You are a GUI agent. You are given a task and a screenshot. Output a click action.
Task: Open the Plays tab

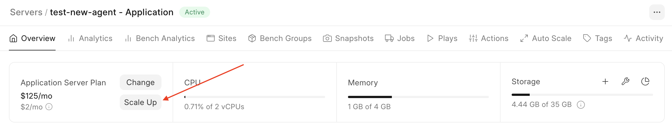click(x=442, y=38)
